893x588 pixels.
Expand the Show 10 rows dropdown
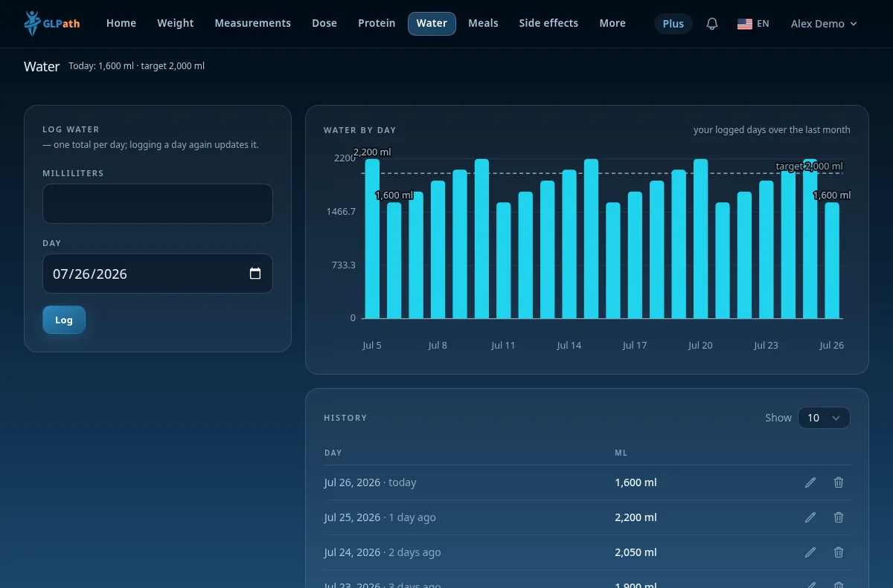click(x=824, y=418)
